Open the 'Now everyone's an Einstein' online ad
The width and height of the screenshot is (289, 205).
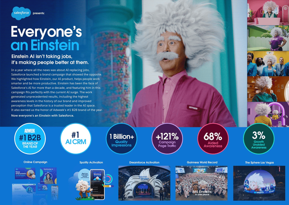point(25,173)
